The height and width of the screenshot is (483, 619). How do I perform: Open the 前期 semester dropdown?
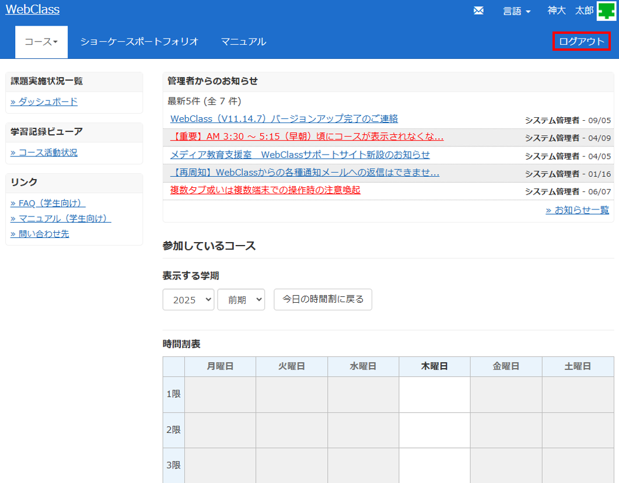241,299
